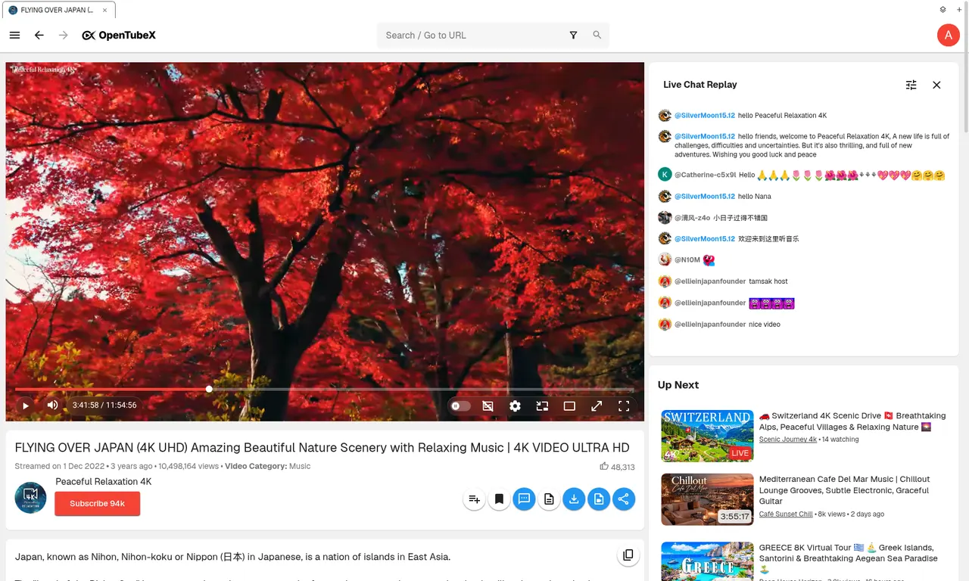The width and height of the screenshot is (969, 581).
Task: Toggle the autoplay switch in player
Action: click(x=460, y=406)
